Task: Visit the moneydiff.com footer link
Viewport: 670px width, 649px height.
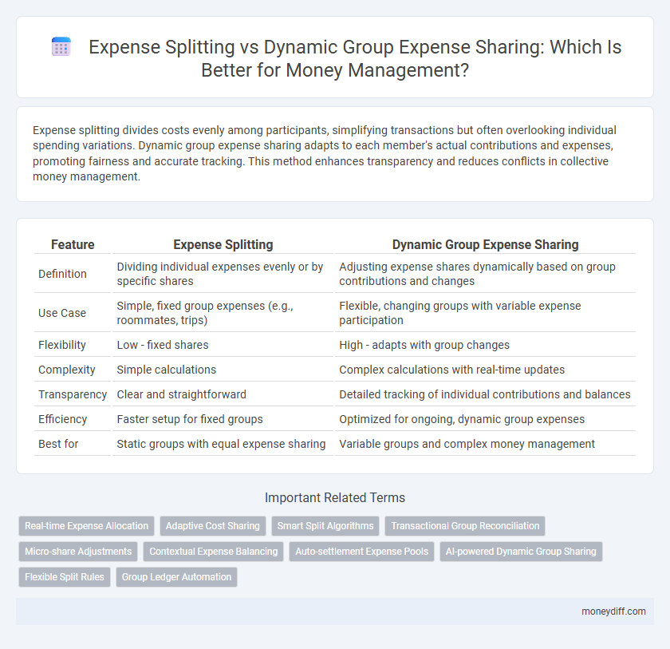Action: tap(613, 611)
